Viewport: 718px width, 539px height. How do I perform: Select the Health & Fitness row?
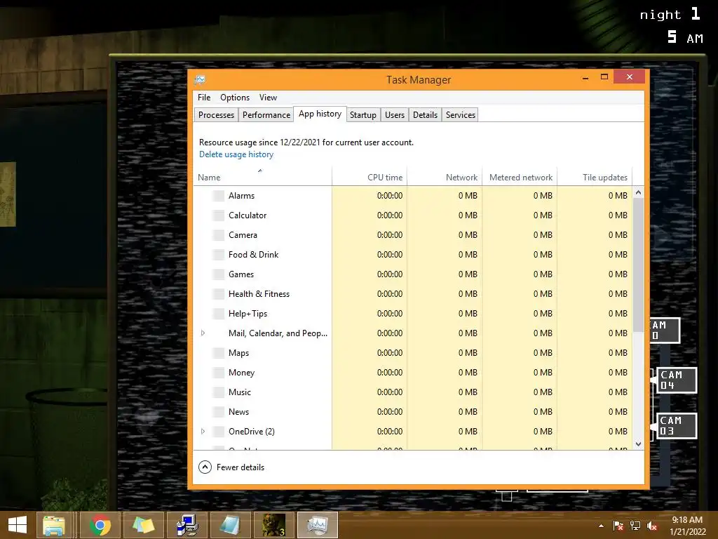pos(412,294)
